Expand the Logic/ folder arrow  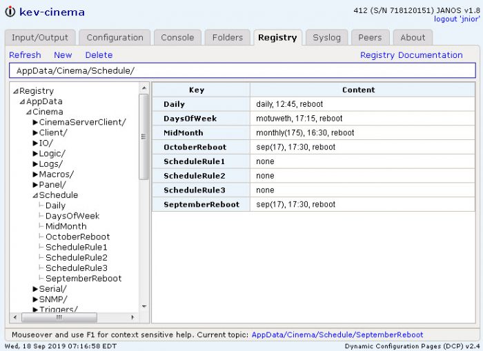tap(35, 153)
